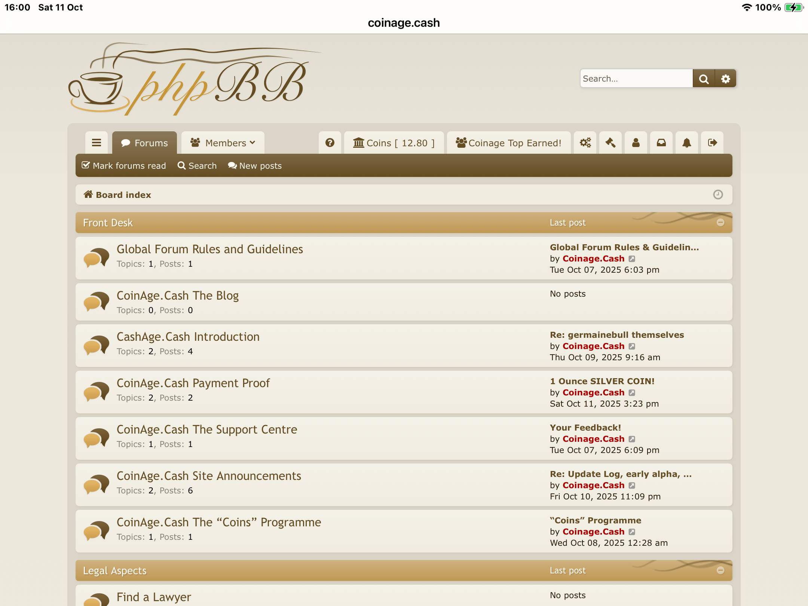Select the Forums tab
This screenshot has height=606, width=808.
pyautogui.click(x=144, y=143)
